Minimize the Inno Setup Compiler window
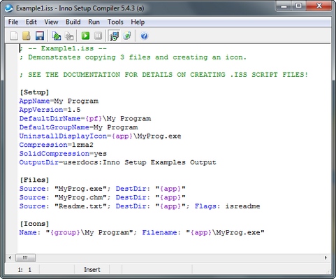 (284, 6)
